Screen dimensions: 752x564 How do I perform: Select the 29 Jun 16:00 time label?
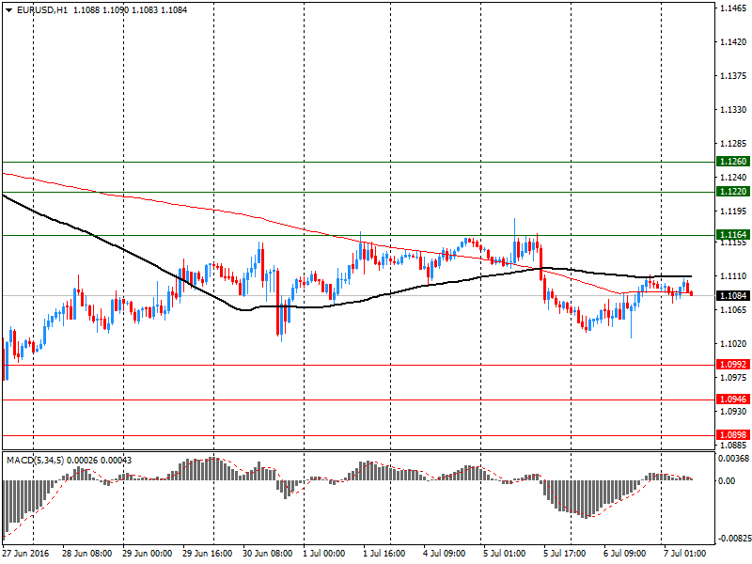click(207, 554)
